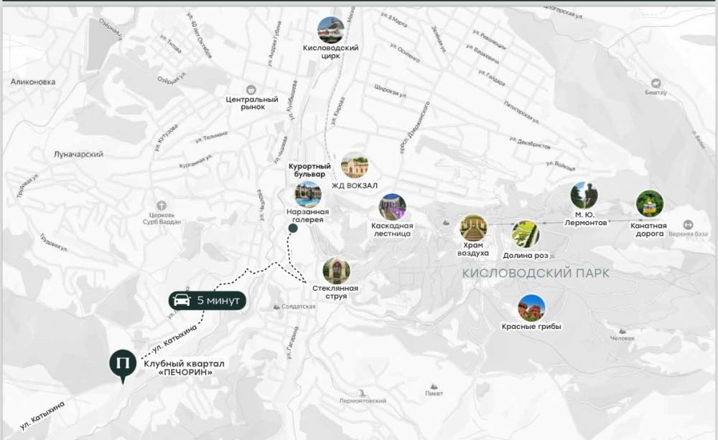718x440 pixels.
Task: Select the Верхняя база map icon
Action: tap(688, 224)
